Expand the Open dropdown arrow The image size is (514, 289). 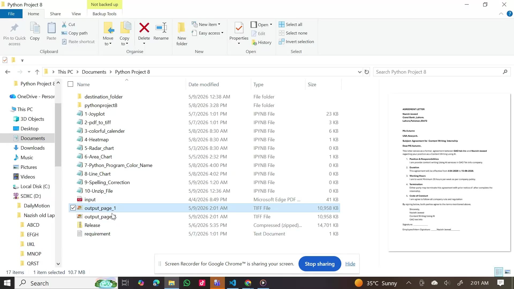(271, 25)
